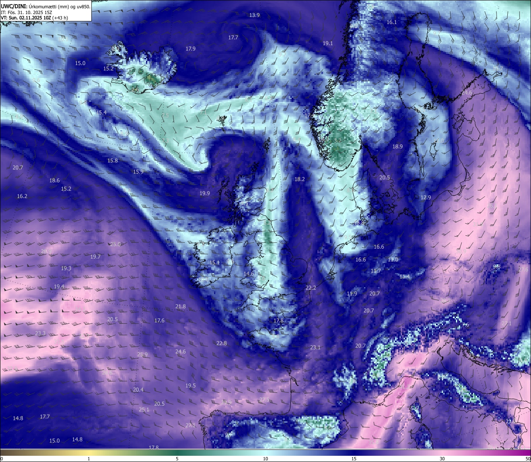Viewport: 531px width, 462px height.
Task: Click the 23.3 value near left edge
Action: (x=40, y=333)
